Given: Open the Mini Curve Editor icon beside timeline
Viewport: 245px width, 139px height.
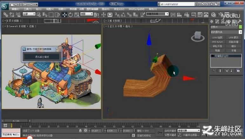Looking at the screenshot, I should tap(5, 125).
